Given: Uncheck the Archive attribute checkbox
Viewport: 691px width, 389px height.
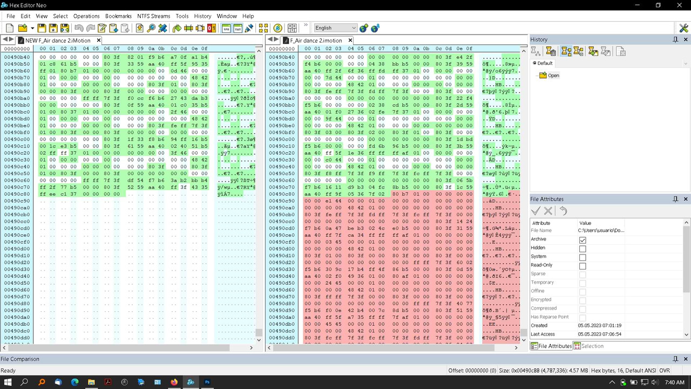Looking at the screenshot, I should click(x=582, y=240).
